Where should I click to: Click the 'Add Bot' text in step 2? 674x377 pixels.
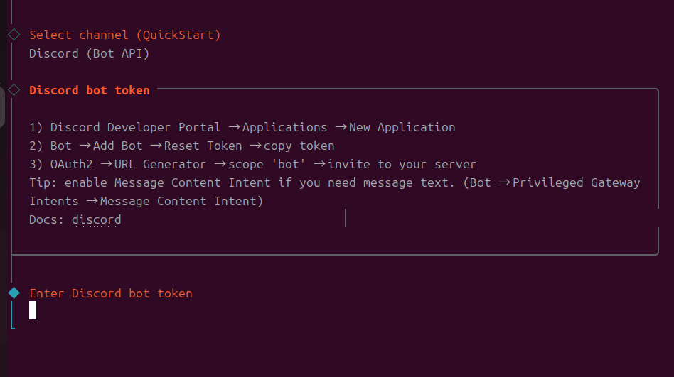tap(118, 146)
